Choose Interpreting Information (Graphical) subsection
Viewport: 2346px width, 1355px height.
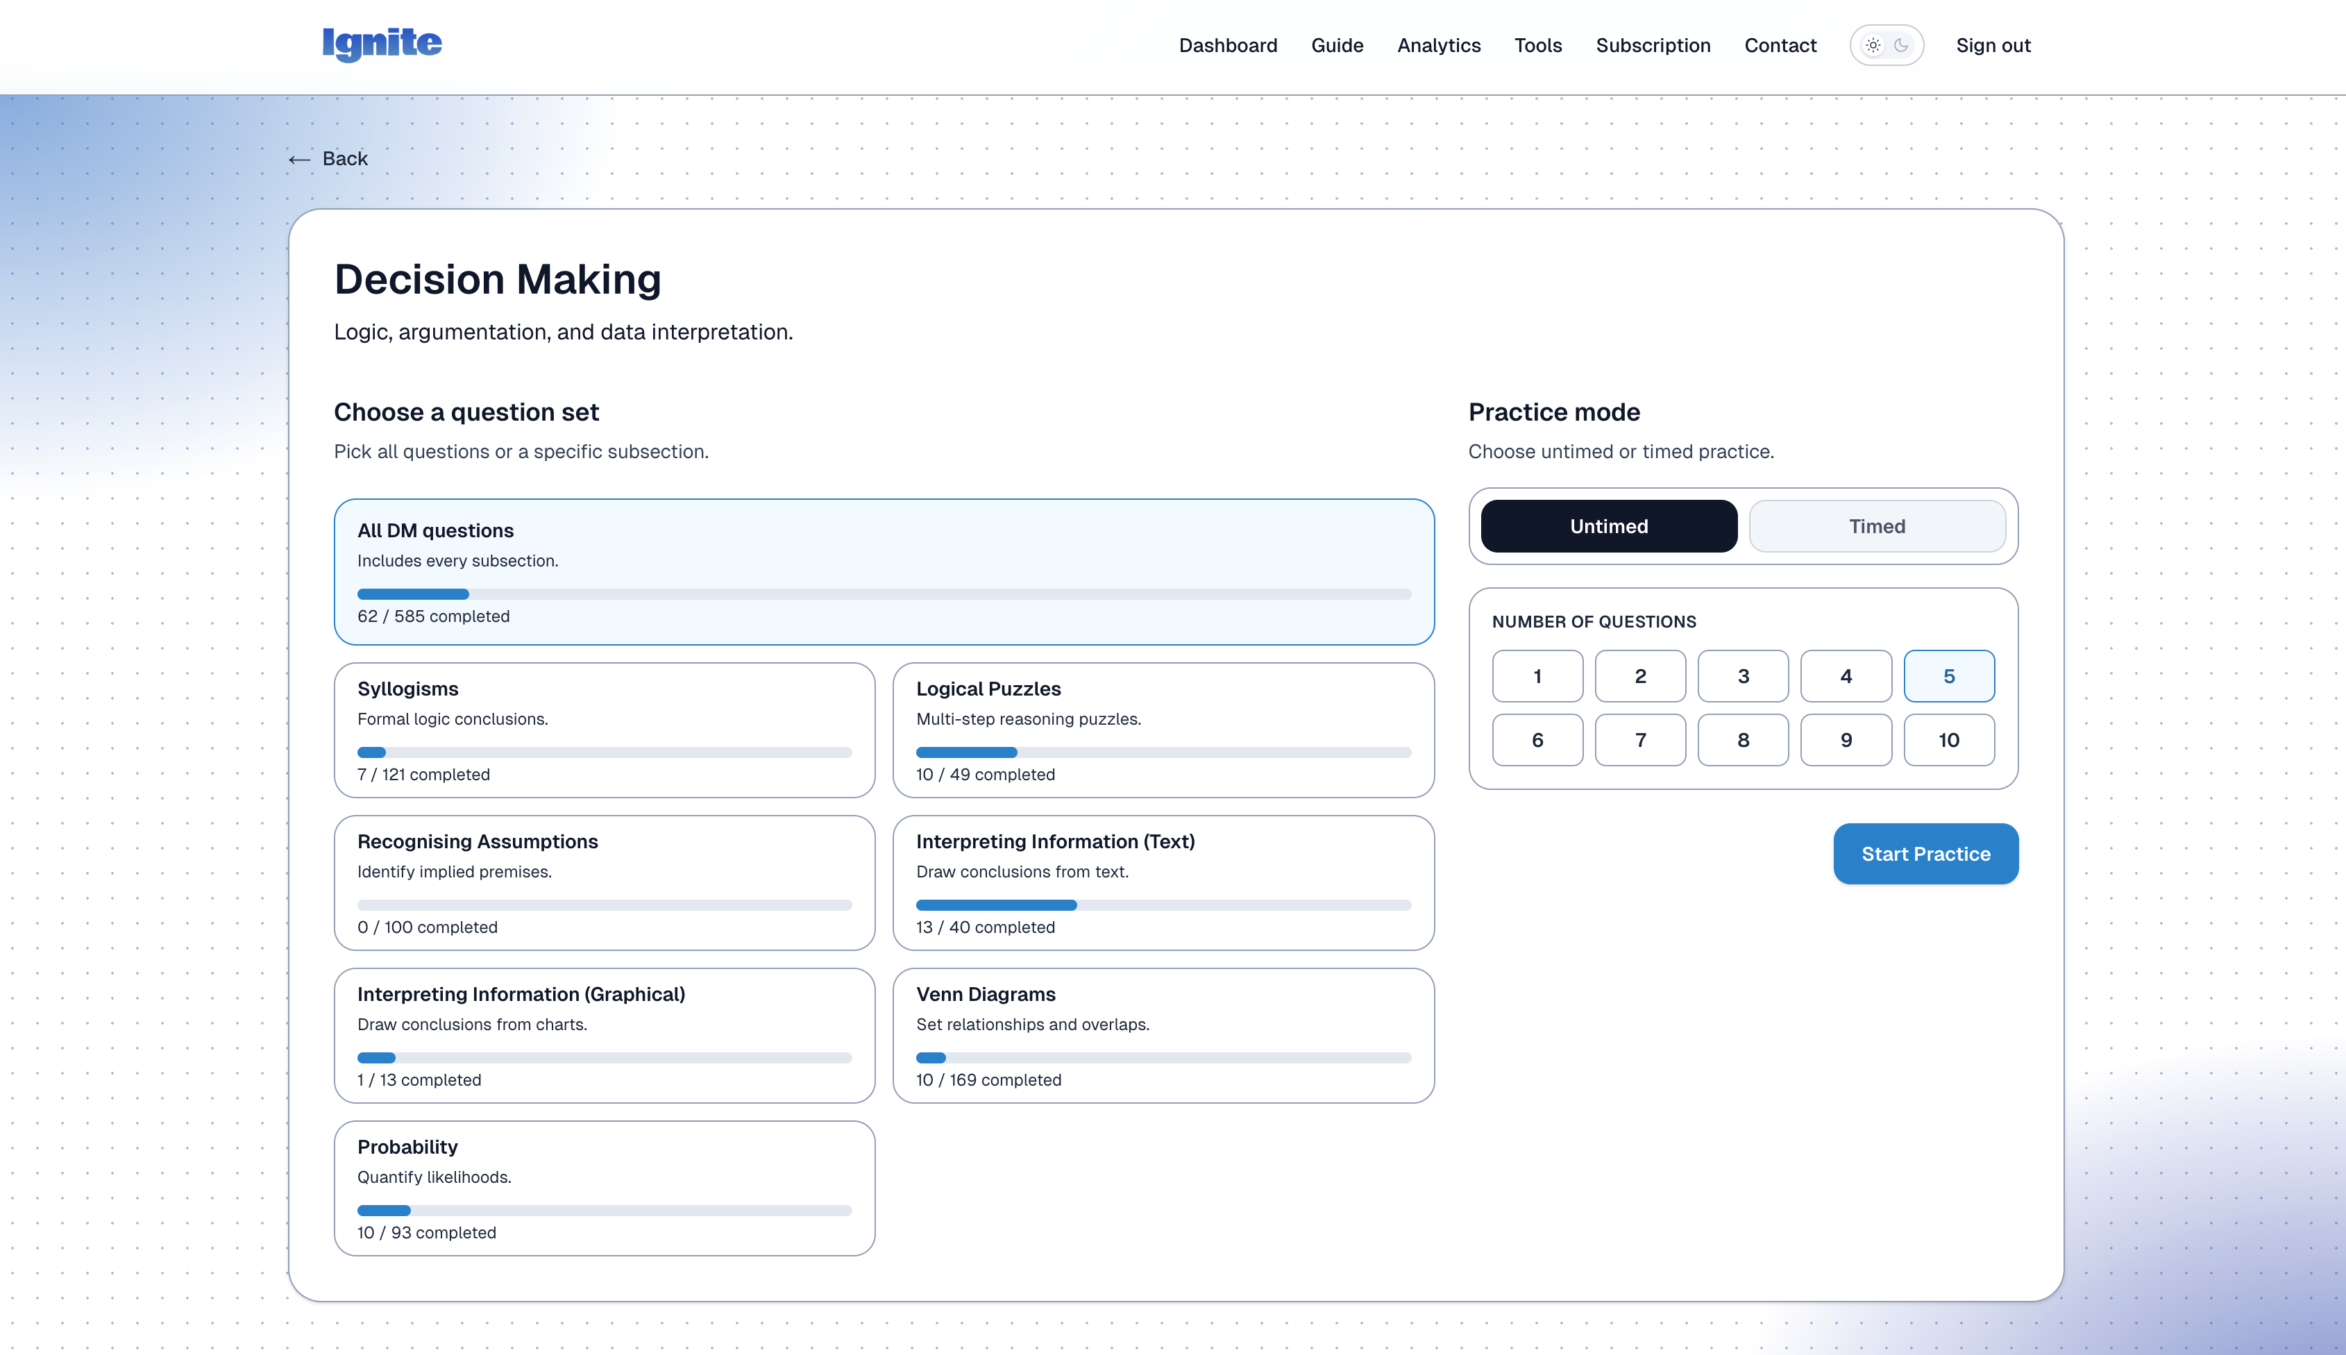pyautogui.click(x=605, y=1035)
